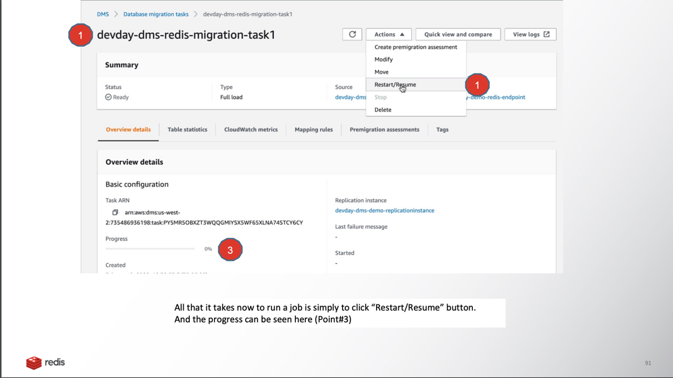Screen dimensions: 673x378
Task: Choose Move in the Actions menu
Action: (416, 72)
